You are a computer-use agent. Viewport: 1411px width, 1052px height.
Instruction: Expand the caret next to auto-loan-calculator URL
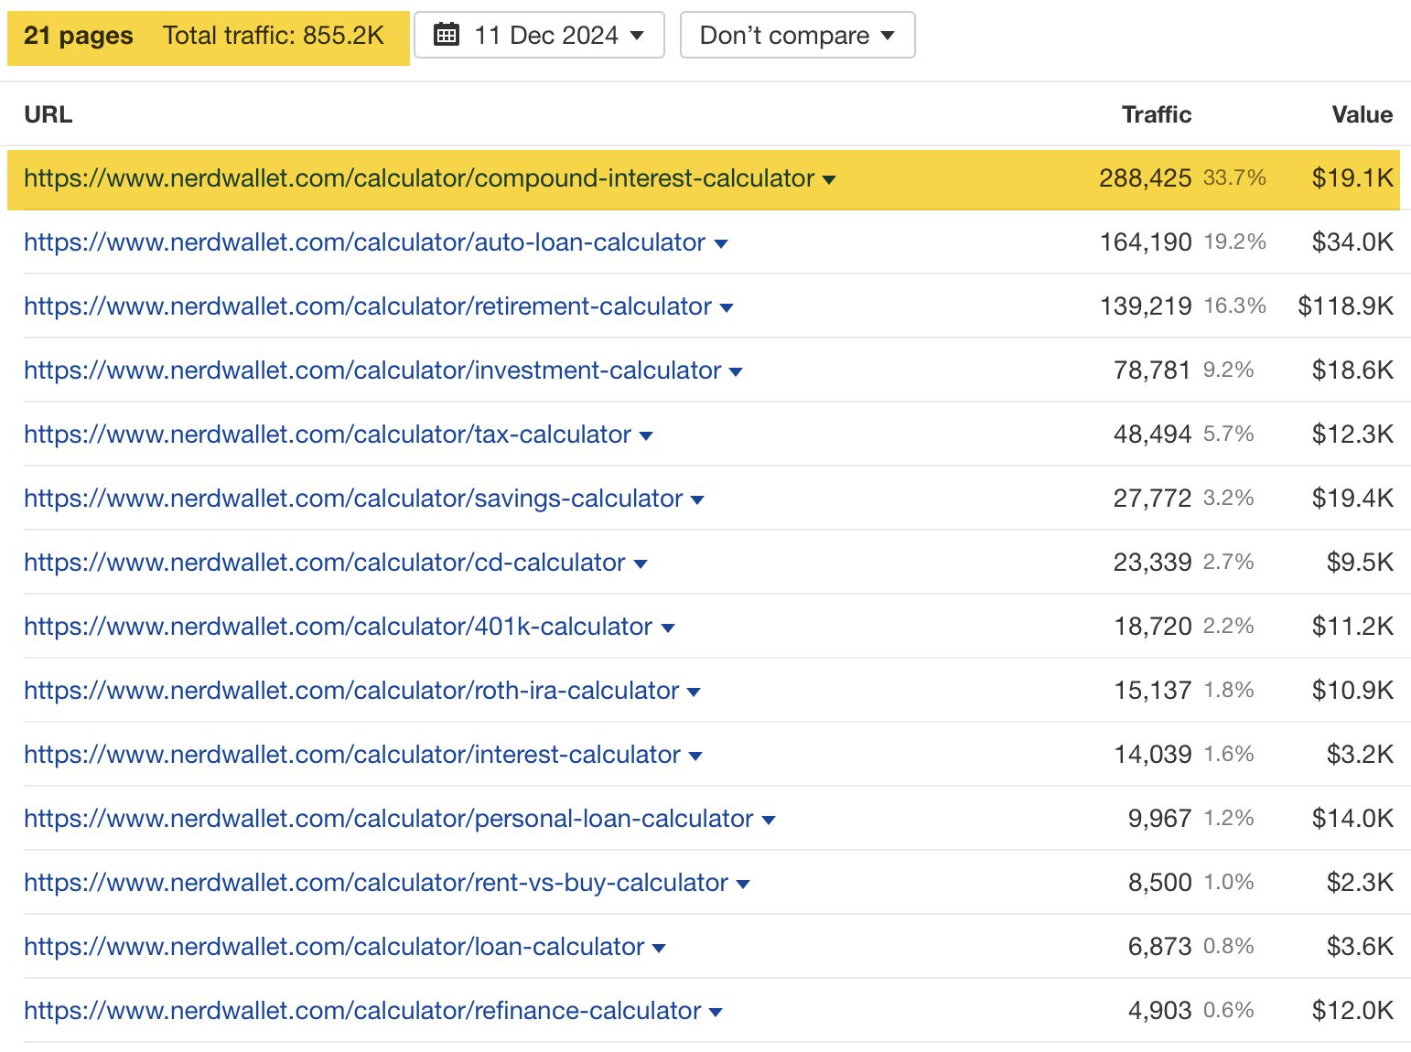[720, 243]
